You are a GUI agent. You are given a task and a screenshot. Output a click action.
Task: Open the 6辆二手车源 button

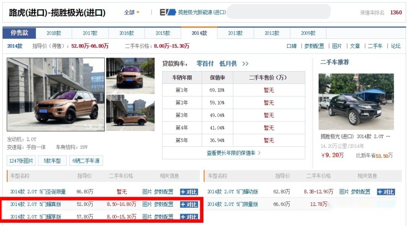pos(86,161)
